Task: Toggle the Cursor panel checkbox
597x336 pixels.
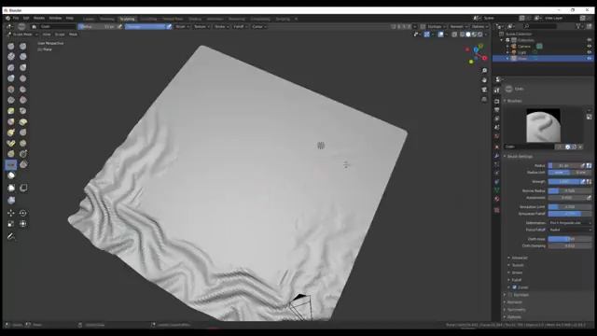Action: pyautogui.click(x=514, y=287)
